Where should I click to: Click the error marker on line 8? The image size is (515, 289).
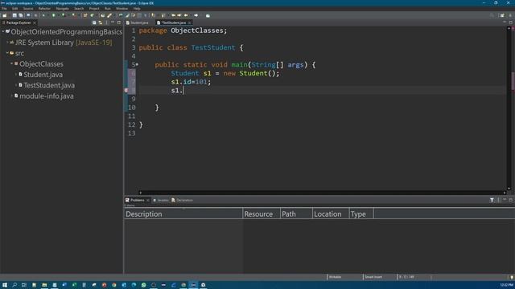(126, 90)
